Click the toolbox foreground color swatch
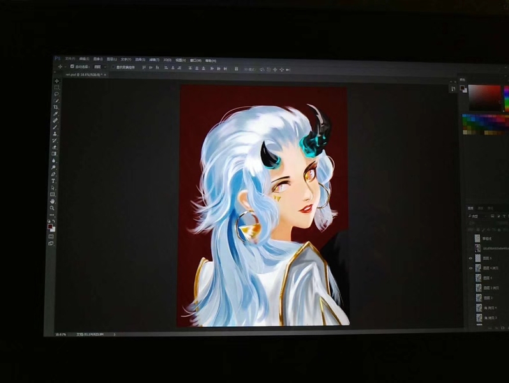509x383 pixels. pyautogui.click(x=50, y=227)
